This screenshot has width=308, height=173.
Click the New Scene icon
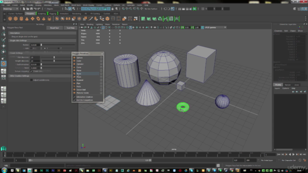[x=24, y=9]
